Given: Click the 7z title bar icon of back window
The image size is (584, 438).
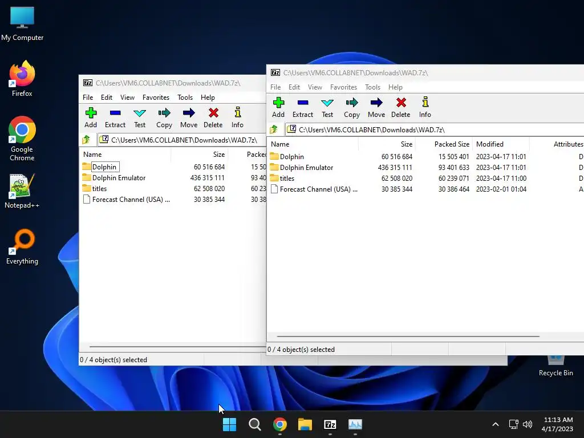Looking at the screenshot, I should point(87,83).
